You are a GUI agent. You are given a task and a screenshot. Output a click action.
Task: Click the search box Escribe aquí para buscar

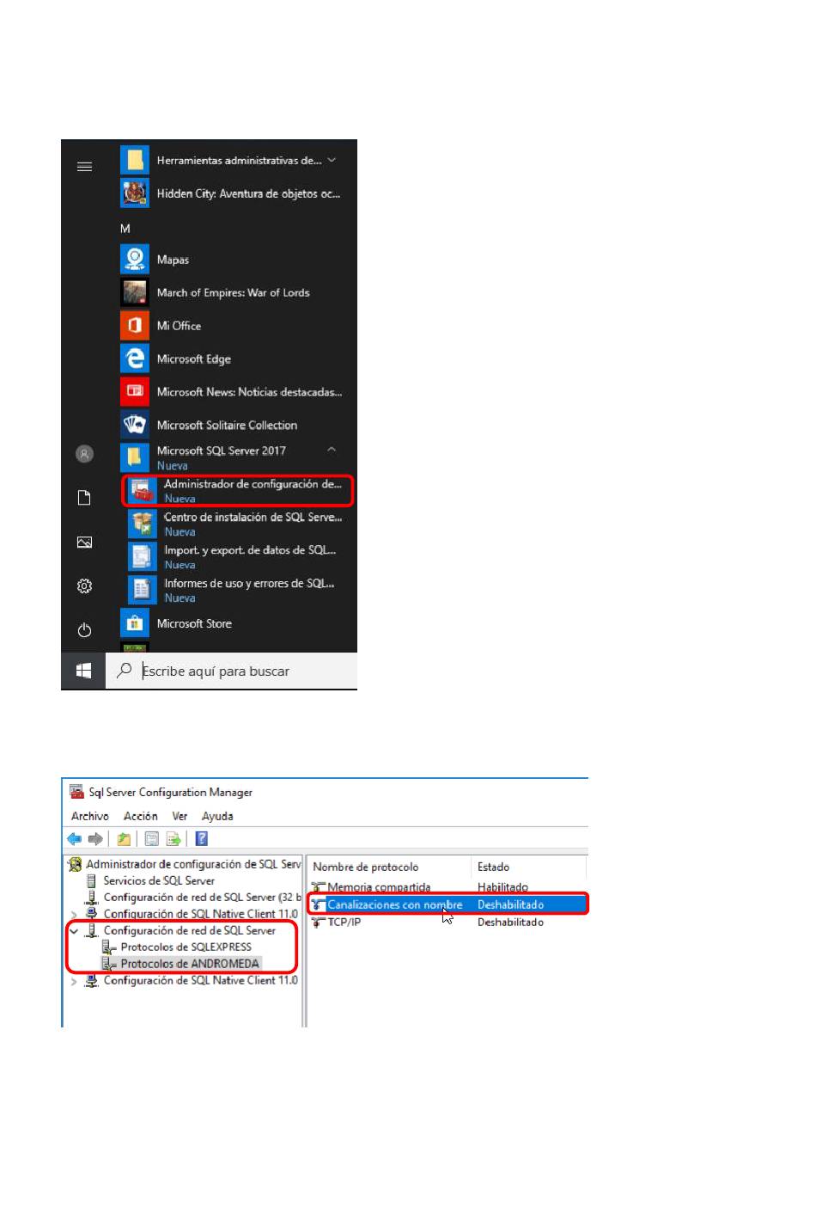[x=231, y=671]
